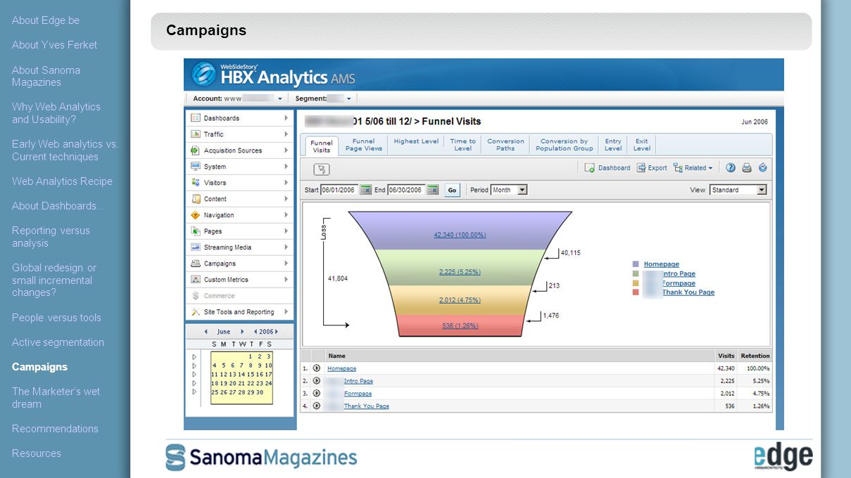Click the Dashboards menu icon
Viewport: 851px width, 478px height.
pyautogui.click(x=196, y=118)
